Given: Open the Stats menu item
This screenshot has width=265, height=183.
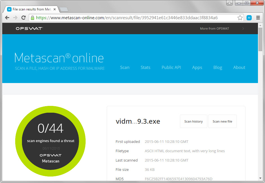Looking at the screenshot, I should point(145,67).
